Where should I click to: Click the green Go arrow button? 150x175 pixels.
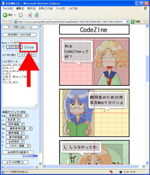(132, 21)
